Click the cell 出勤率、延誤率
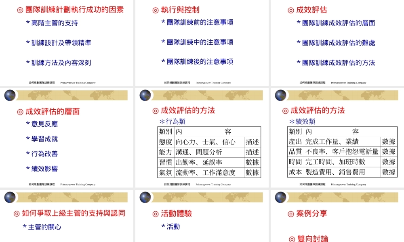The height and width of the screenshot is (242, 404). point(209,162)
